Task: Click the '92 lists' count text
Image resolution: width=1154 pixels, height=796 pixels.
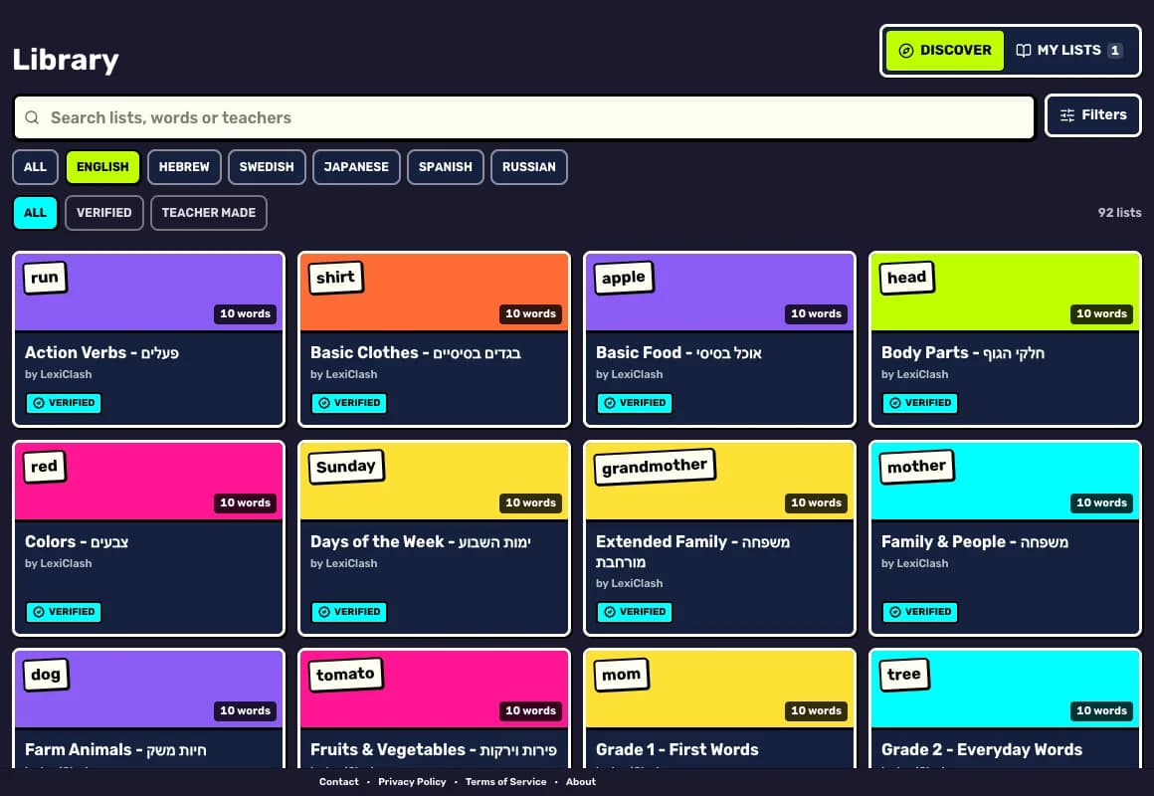Action: 1119,213
